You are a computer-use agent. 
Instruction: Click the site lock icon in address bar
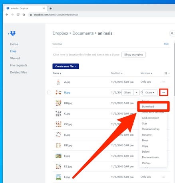[x=31, y=15]
